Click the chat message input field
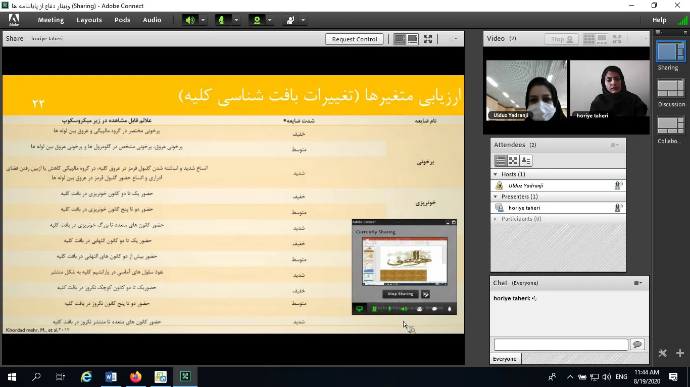The width and height of the screenshot is (690, 387). 560,344
